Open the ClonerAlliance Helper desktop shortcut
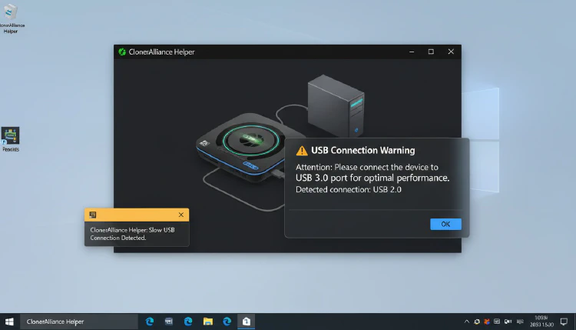Screen dimensions: 576x330 point(10,15)
